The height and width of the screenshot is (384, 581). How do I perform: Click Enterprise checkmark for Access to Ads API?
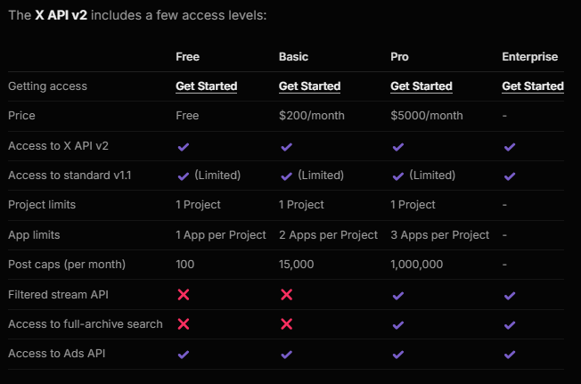pos(510,355)
